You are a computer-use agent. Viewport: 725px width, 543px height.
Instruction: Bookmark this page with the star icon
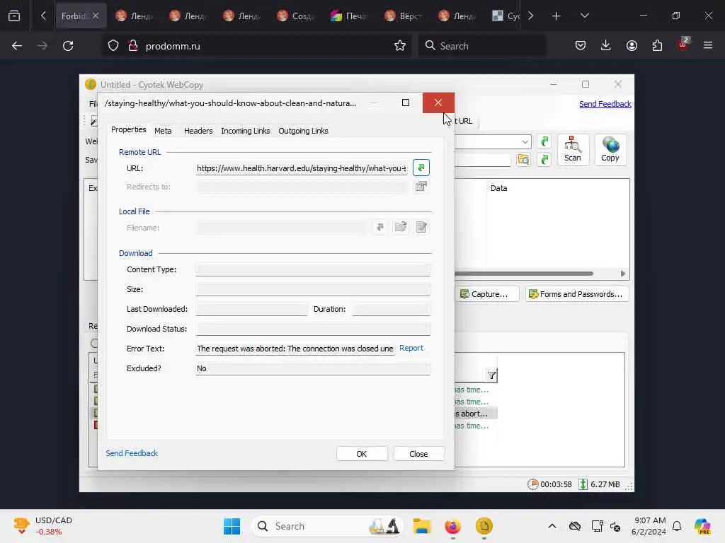(400, 46)
